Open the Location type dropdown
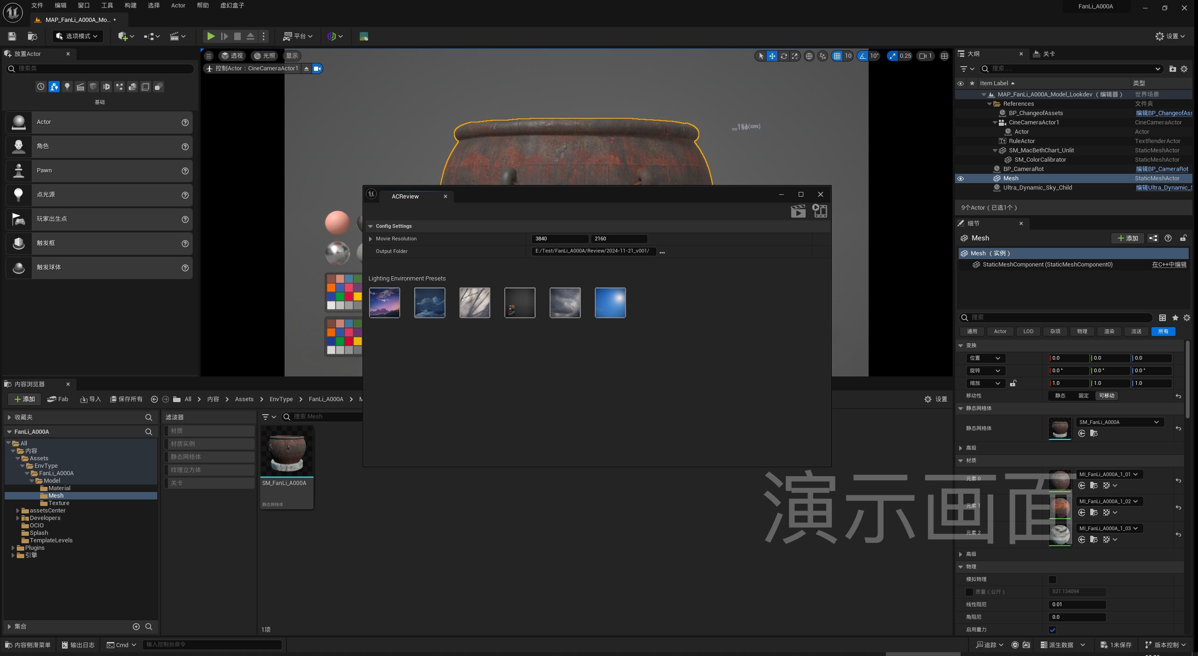 [x=985, y=358]
